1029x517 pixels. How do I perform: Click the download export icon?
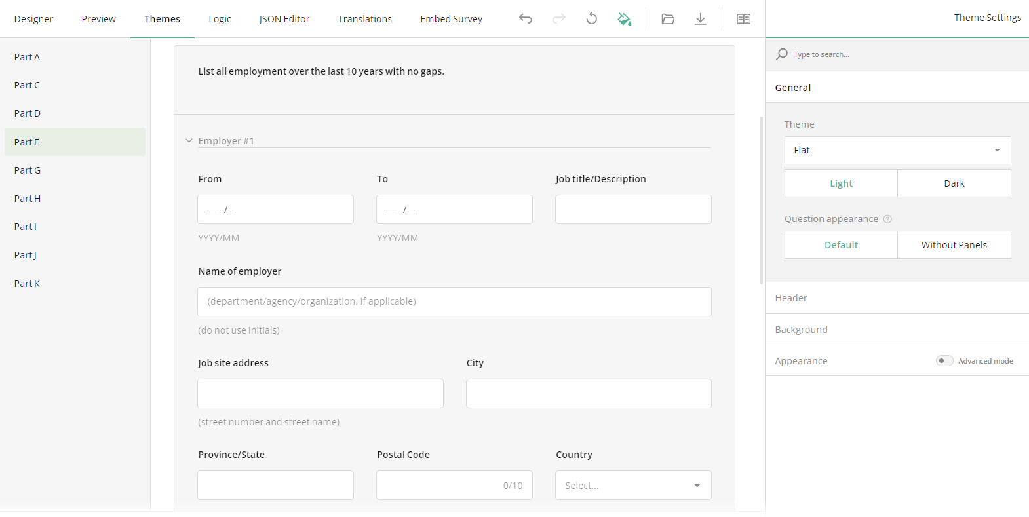[701, 19]
